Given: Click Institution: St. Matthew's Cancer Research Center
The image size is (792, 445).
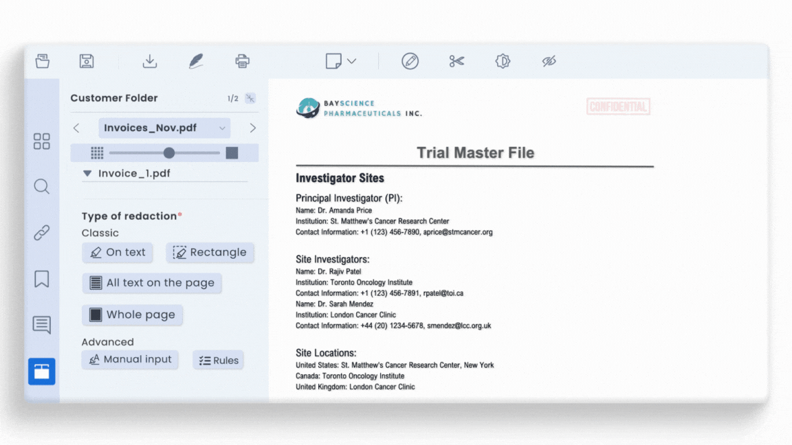Looking at the screenshot, I should click(372, 222).
